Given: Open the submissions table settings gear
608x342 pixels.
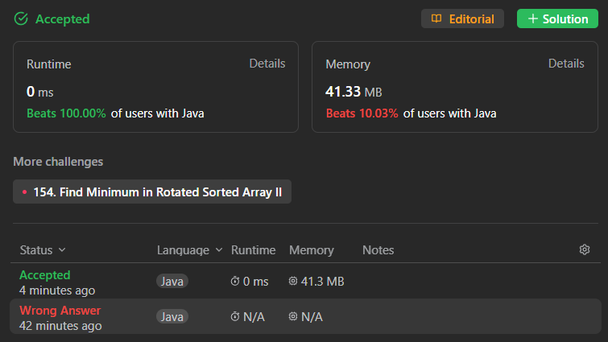Looking at the screenshot, I should [585, 249].
